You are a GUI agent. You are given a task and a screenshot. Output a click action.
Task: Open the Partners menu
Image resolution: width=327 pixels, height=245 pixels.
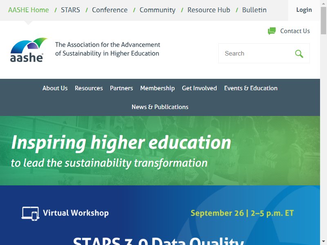(x=121, y=88)
